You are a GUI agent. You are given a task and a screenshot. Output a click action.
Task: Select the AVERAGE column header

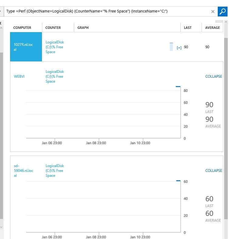[x=212, y=28]
